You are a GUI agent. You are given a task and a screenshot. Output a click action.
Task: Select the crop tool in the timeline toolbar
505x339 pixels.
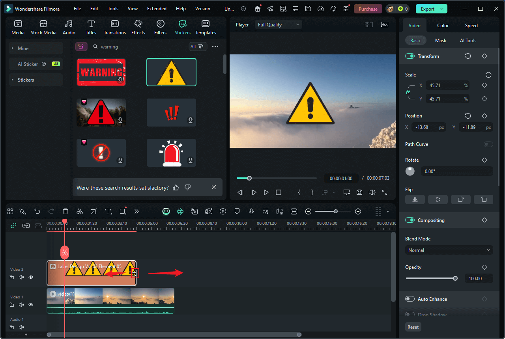[94, 211]
